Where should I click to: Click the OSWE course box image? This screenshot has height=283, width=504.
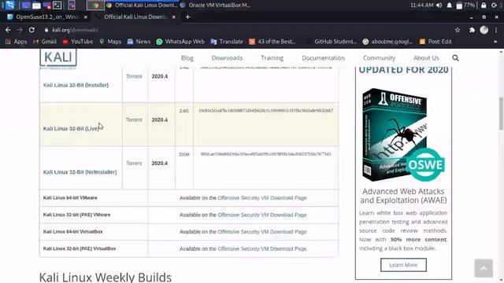(x=403, y=134)
